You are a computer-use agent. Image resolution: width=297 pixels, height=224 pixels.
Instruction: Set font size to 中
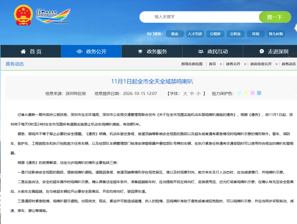coord(192,94)
